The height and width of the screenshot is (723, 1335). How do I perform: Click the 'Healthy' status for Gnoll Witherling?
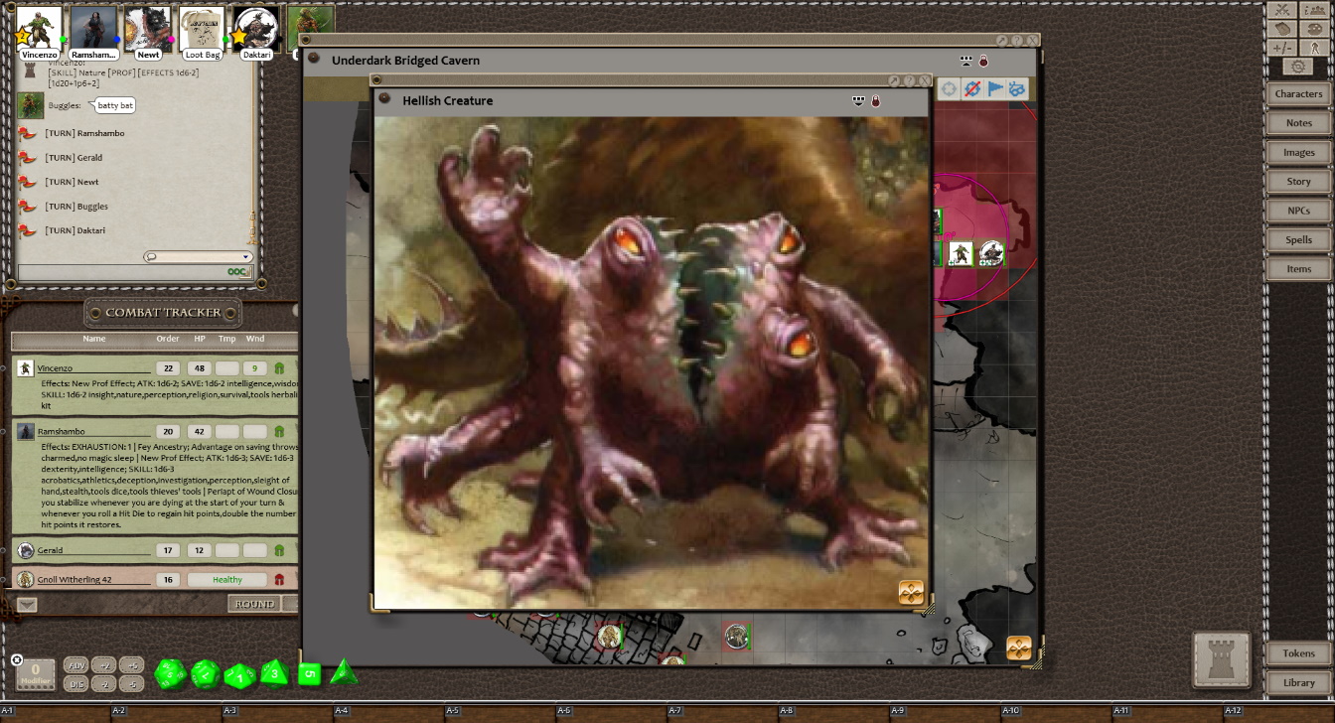(x=226, y=579)
